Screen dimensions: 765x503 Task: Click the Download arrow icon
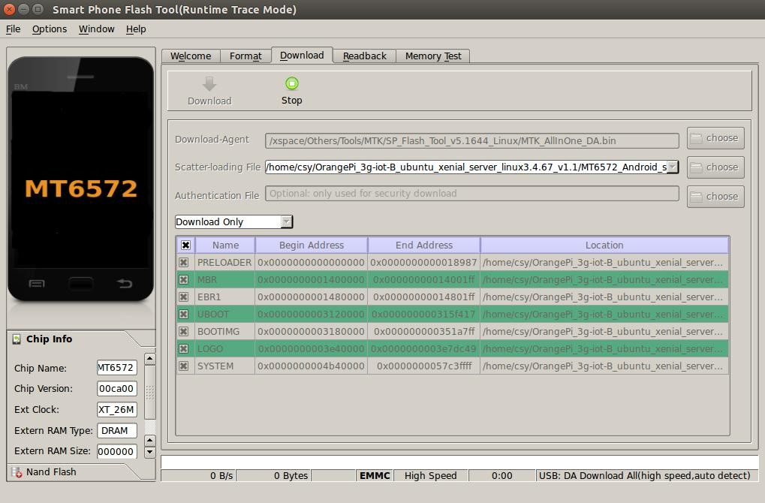click(209, 84)
